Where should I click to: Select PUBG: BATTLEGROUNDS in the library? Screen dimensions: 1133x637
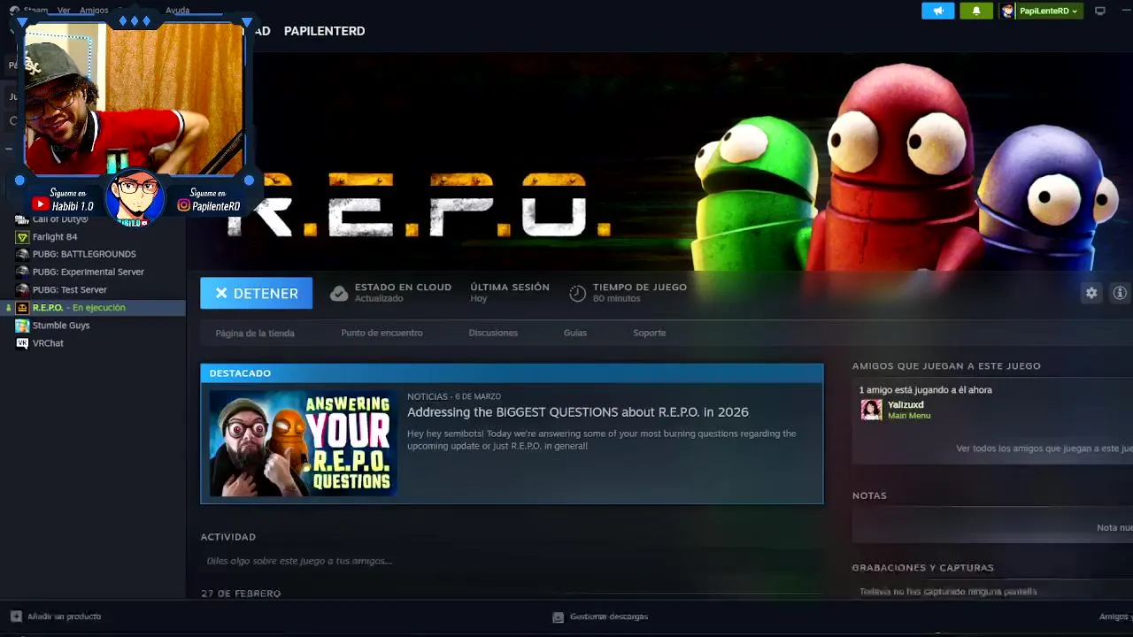(x=84, y=254)
